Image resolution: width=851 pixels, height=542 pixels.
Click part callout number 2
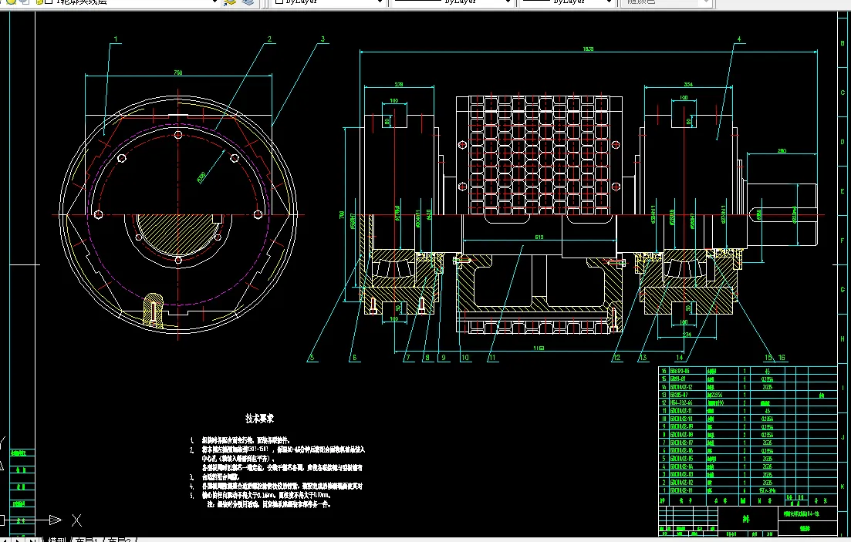(x=269, y=39)
